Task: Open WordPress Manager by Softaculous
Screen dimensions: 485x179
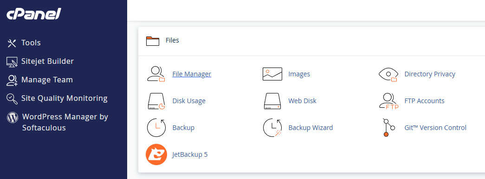Action: pyautogui.click(x=65, y=122)
